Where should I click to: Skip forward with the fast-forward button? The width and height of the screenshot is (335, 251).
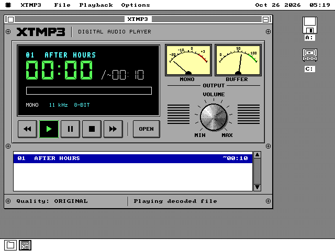[x=113, y=129]
